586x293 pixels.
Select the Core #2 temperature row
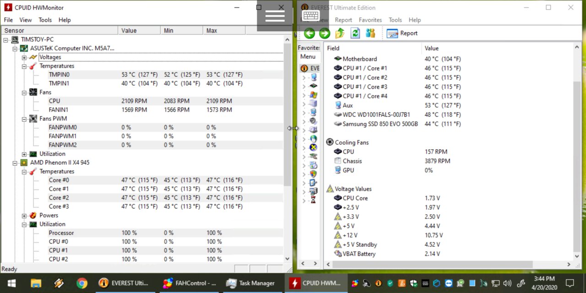pyautogui.click(x=142, y=198)
